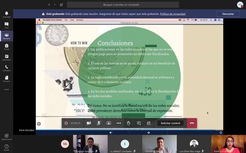Image resolution: width=246 pixels, height=153 pixels.
Task: Click the search command box at top
Action: click(x=123, y=5)
